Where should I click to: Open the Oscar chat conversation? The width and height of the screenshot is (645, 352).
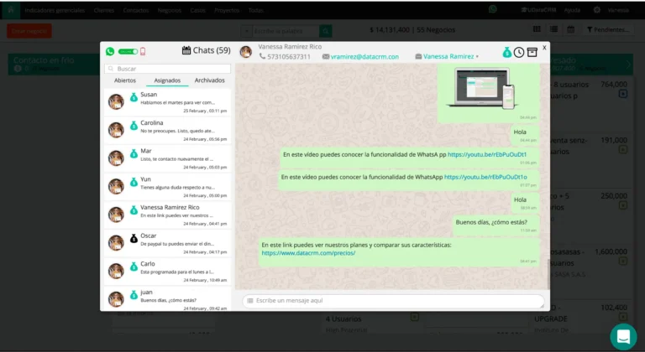(x=167, y=243)
